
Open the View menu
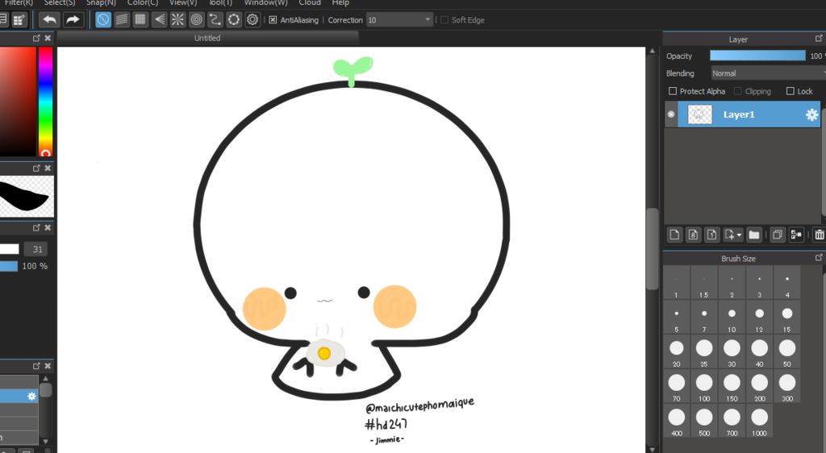click(x=183, y=2)
